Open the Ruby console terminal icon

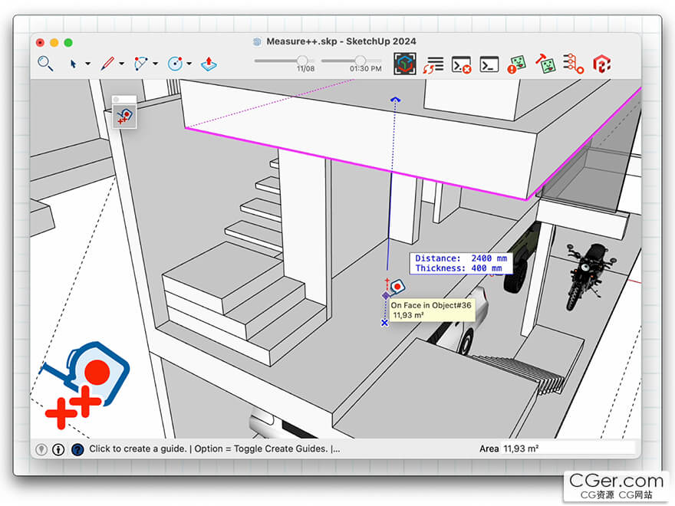tap(489, 64)
